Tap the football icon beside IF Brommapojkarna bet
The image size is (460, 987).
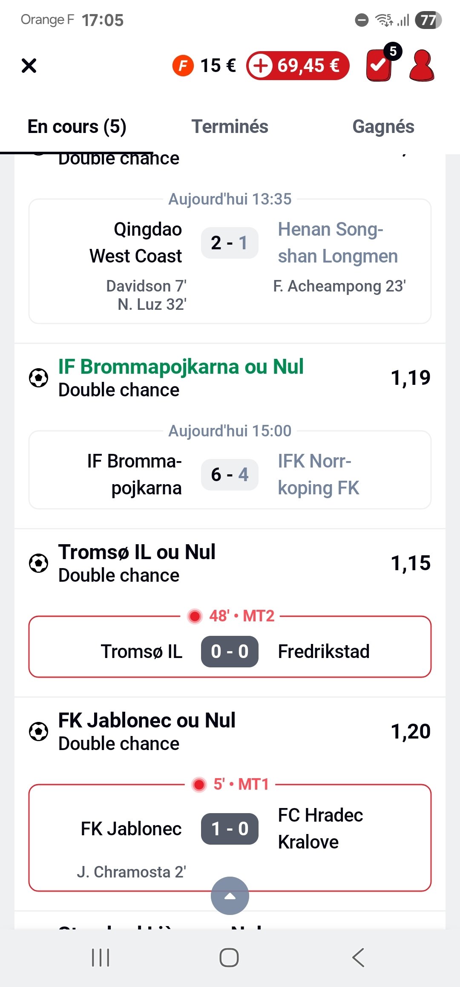[38, 378]
